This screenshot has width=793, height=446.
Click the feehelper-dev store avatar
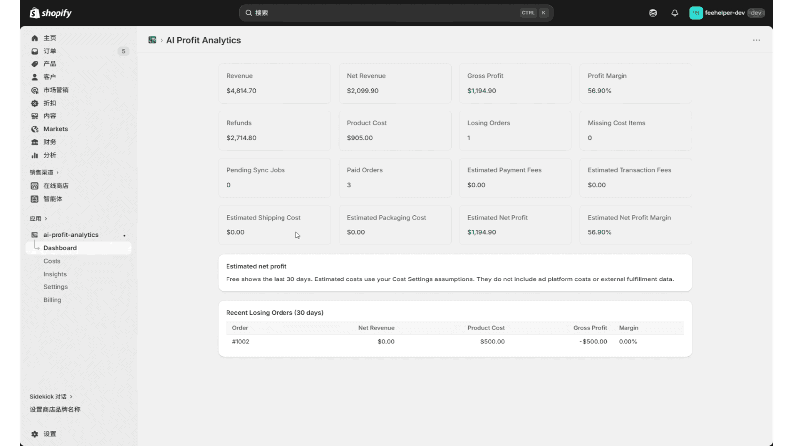click(696, 13)
